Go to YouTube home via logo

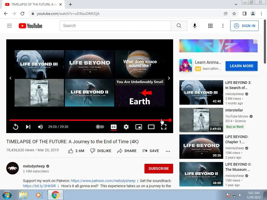click(x=31, y=26)
